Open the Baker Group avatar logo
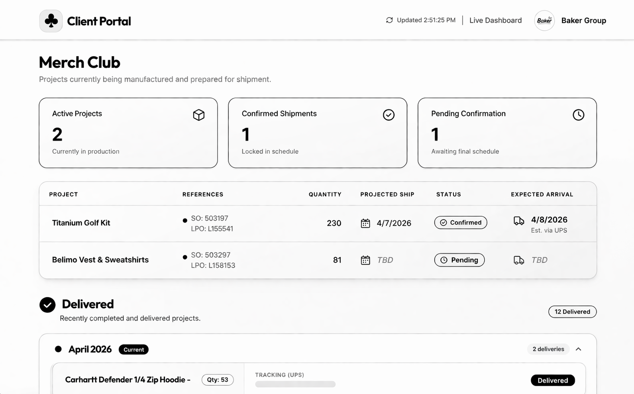Screen dimensions: 634x394 tap(544, 20)
